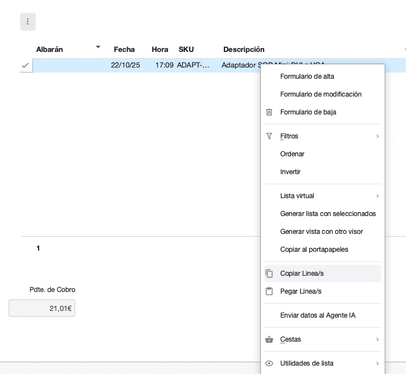Choose Formulario de modificación
The width and height of the screenshot is (406, 374).
(x=321, y=94)
